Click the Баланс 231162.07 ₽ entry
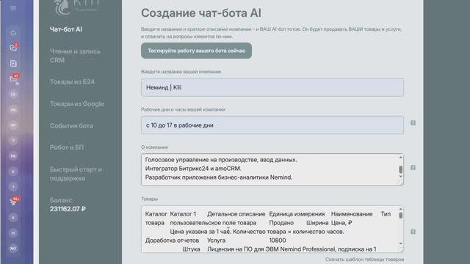This screenshot has width=470, height=264. 68,205
